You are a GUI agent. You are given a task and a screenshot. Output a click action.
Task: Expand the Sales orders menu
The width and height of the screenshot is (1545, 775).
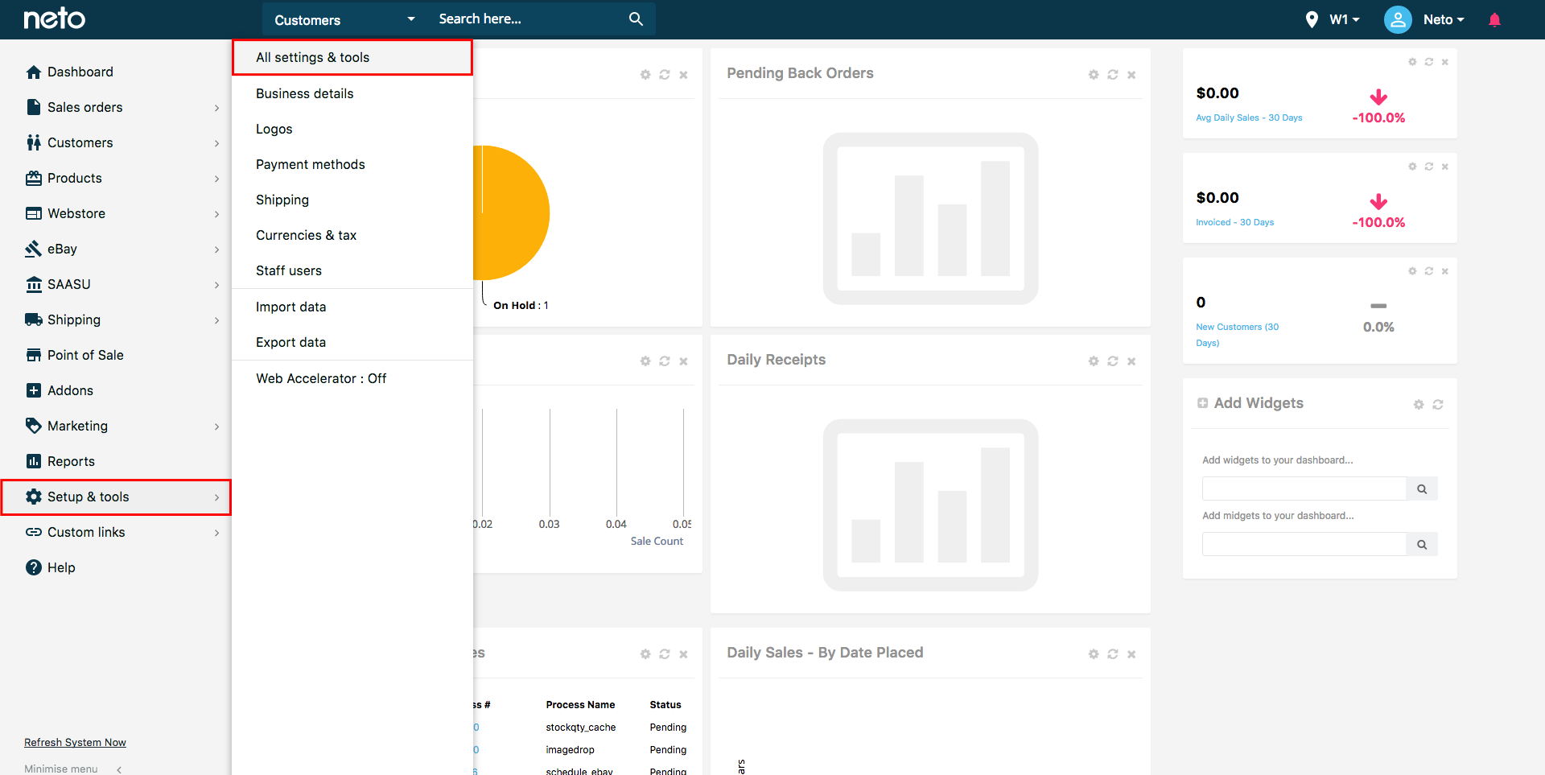(216, 108)
